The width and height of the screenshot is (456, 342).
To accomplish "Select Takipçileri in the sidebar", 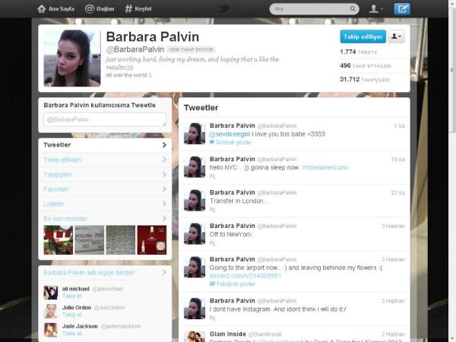I will click(105, 175).
